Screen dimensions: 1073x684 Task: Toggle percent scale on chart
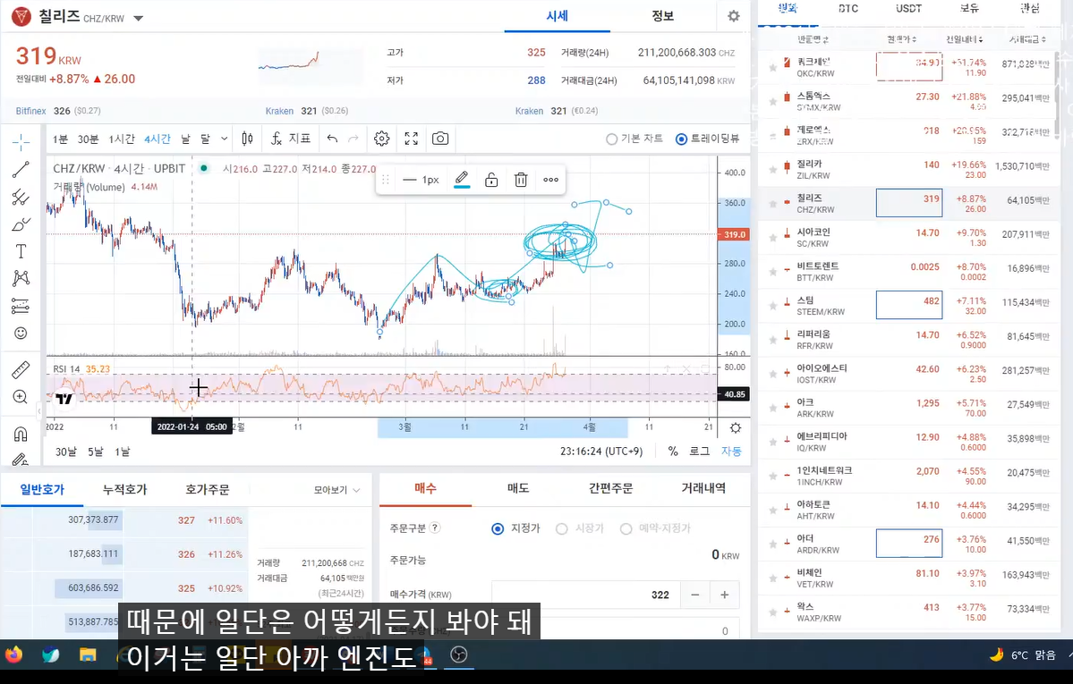point(673,452)
